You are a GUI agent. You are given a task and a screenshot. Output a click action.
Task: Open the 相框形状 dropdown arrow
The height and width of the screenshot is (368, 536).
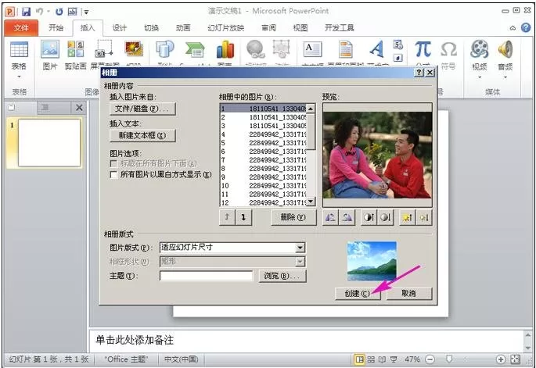coord(300,262)
